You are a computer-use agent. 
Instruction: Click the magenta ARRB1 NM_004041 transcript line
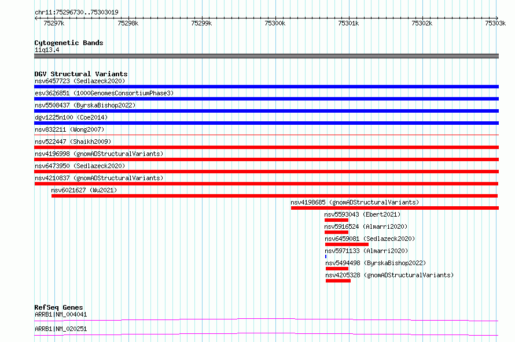266,319
